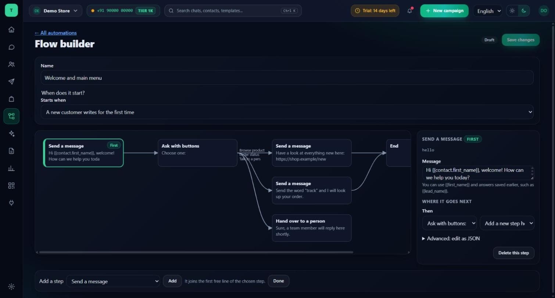This screenshot has height=298, width=555.
Task: Open the templates document icon in sidebar
Action: click(x=11, y=151)
